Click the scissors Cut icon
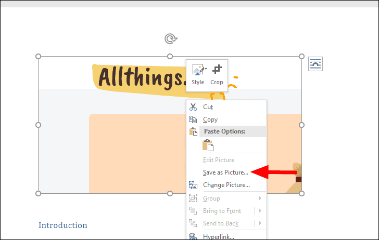The image size is (379, 240). click(x=193, y=107)
